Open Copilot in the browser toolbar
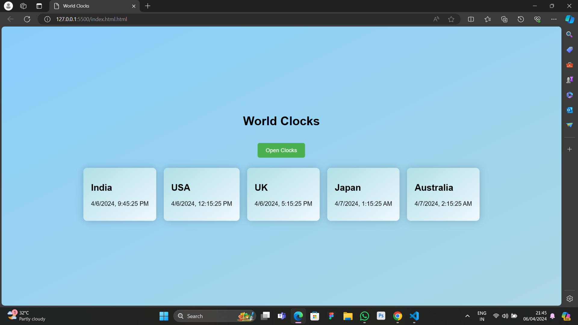Screen dimensions: 578x325 pyautogui.click(x=570, y=19)
